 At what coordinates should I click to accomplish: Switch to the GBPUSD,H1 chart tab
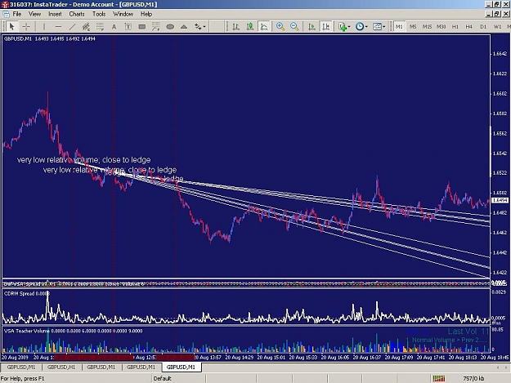point(61,367)
